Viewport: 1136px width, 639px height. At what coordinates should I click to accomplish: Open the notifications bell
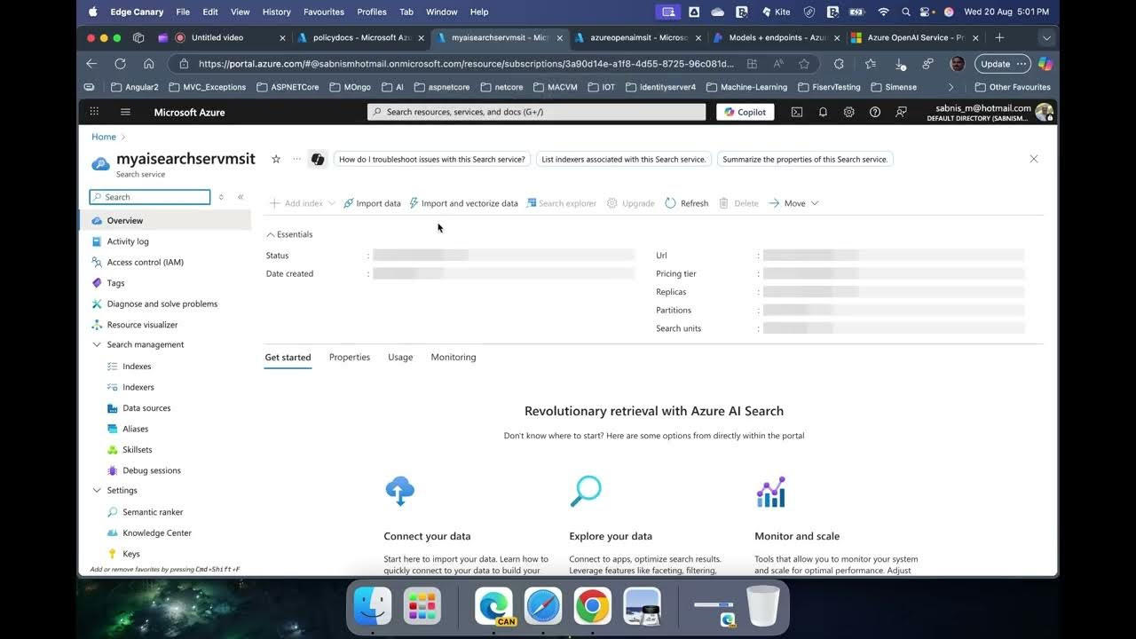[x=822, y=112]
